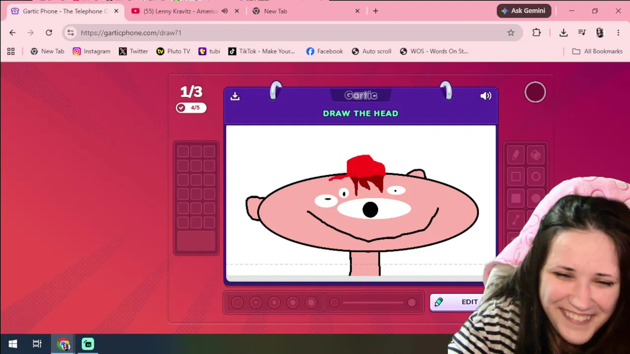The image size is (630, 354).
Task: Select the empty ellipse shape tool
Action: pos(535,177)
